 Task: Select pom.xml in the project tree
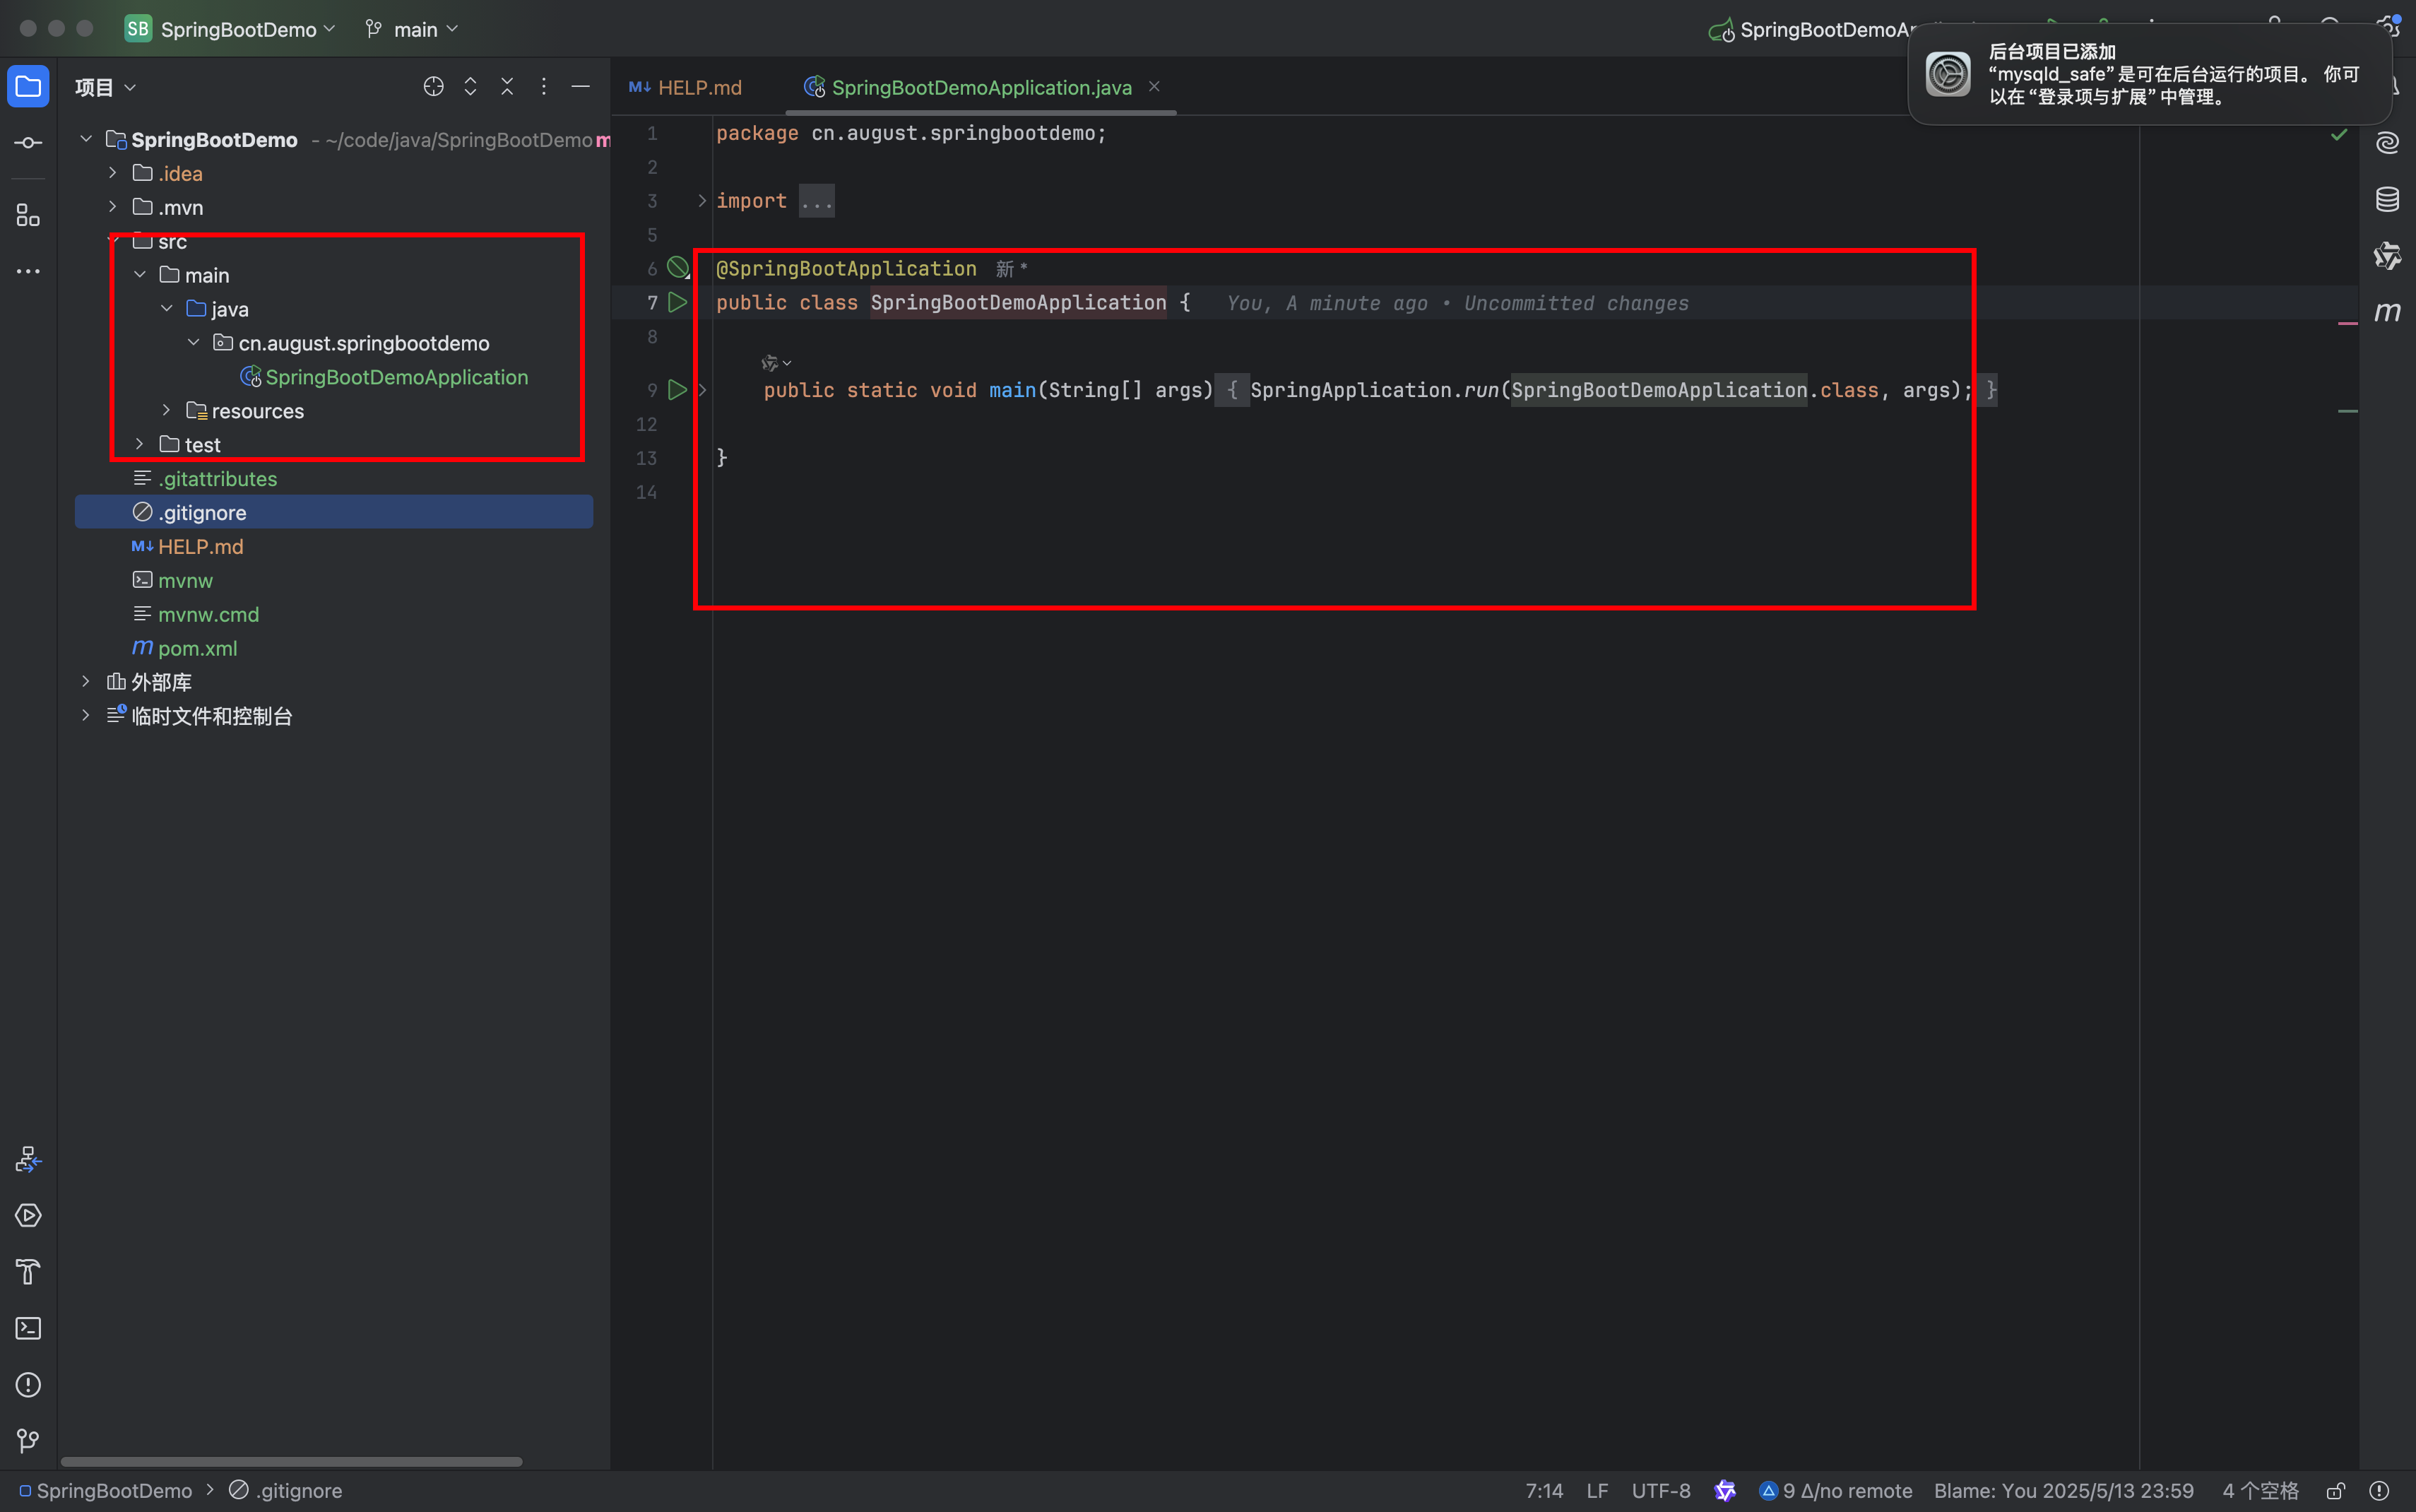197,648
